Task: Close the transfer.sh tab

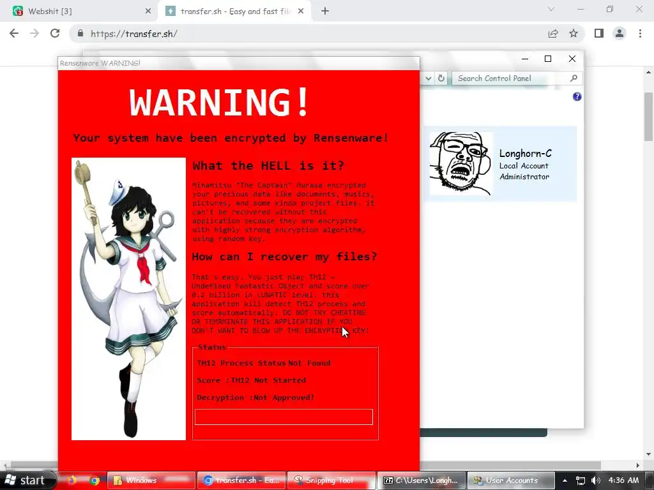Action: pyautogui.click(x=301, y=11)
